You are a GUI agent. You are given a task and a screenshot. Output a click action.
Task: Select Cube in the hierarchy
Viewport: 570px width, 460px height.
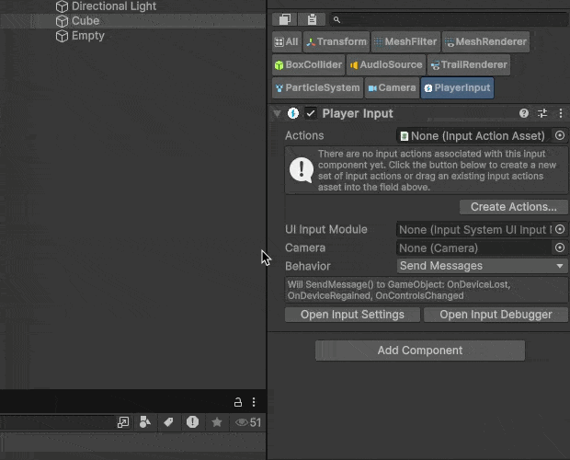tap(85, 20)
